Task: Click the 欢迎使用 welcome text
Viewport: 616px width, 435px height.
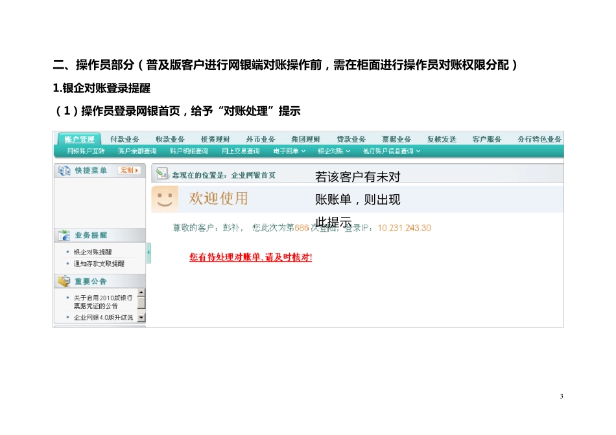Action: coord(219,199)
